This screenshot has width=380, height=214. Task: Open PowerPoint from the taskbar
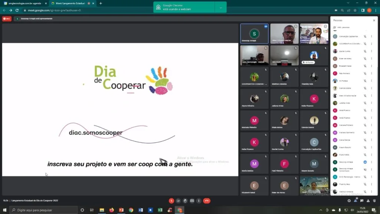coord(121,210)
